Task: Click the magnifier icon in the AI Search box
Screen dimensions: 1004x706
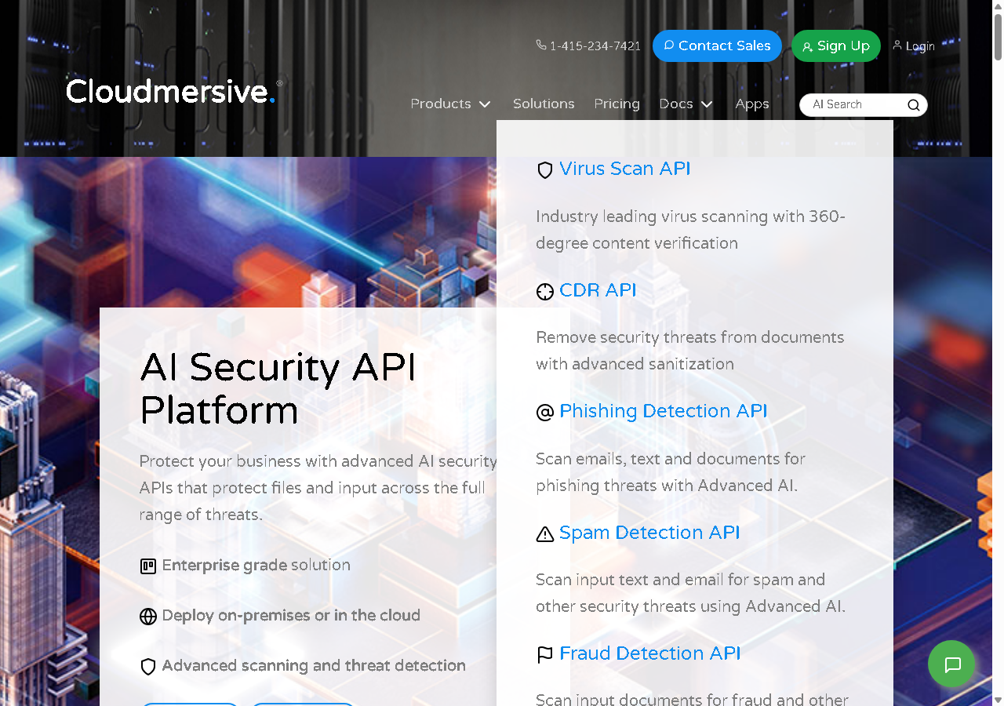Action: [x=914, y=105]
